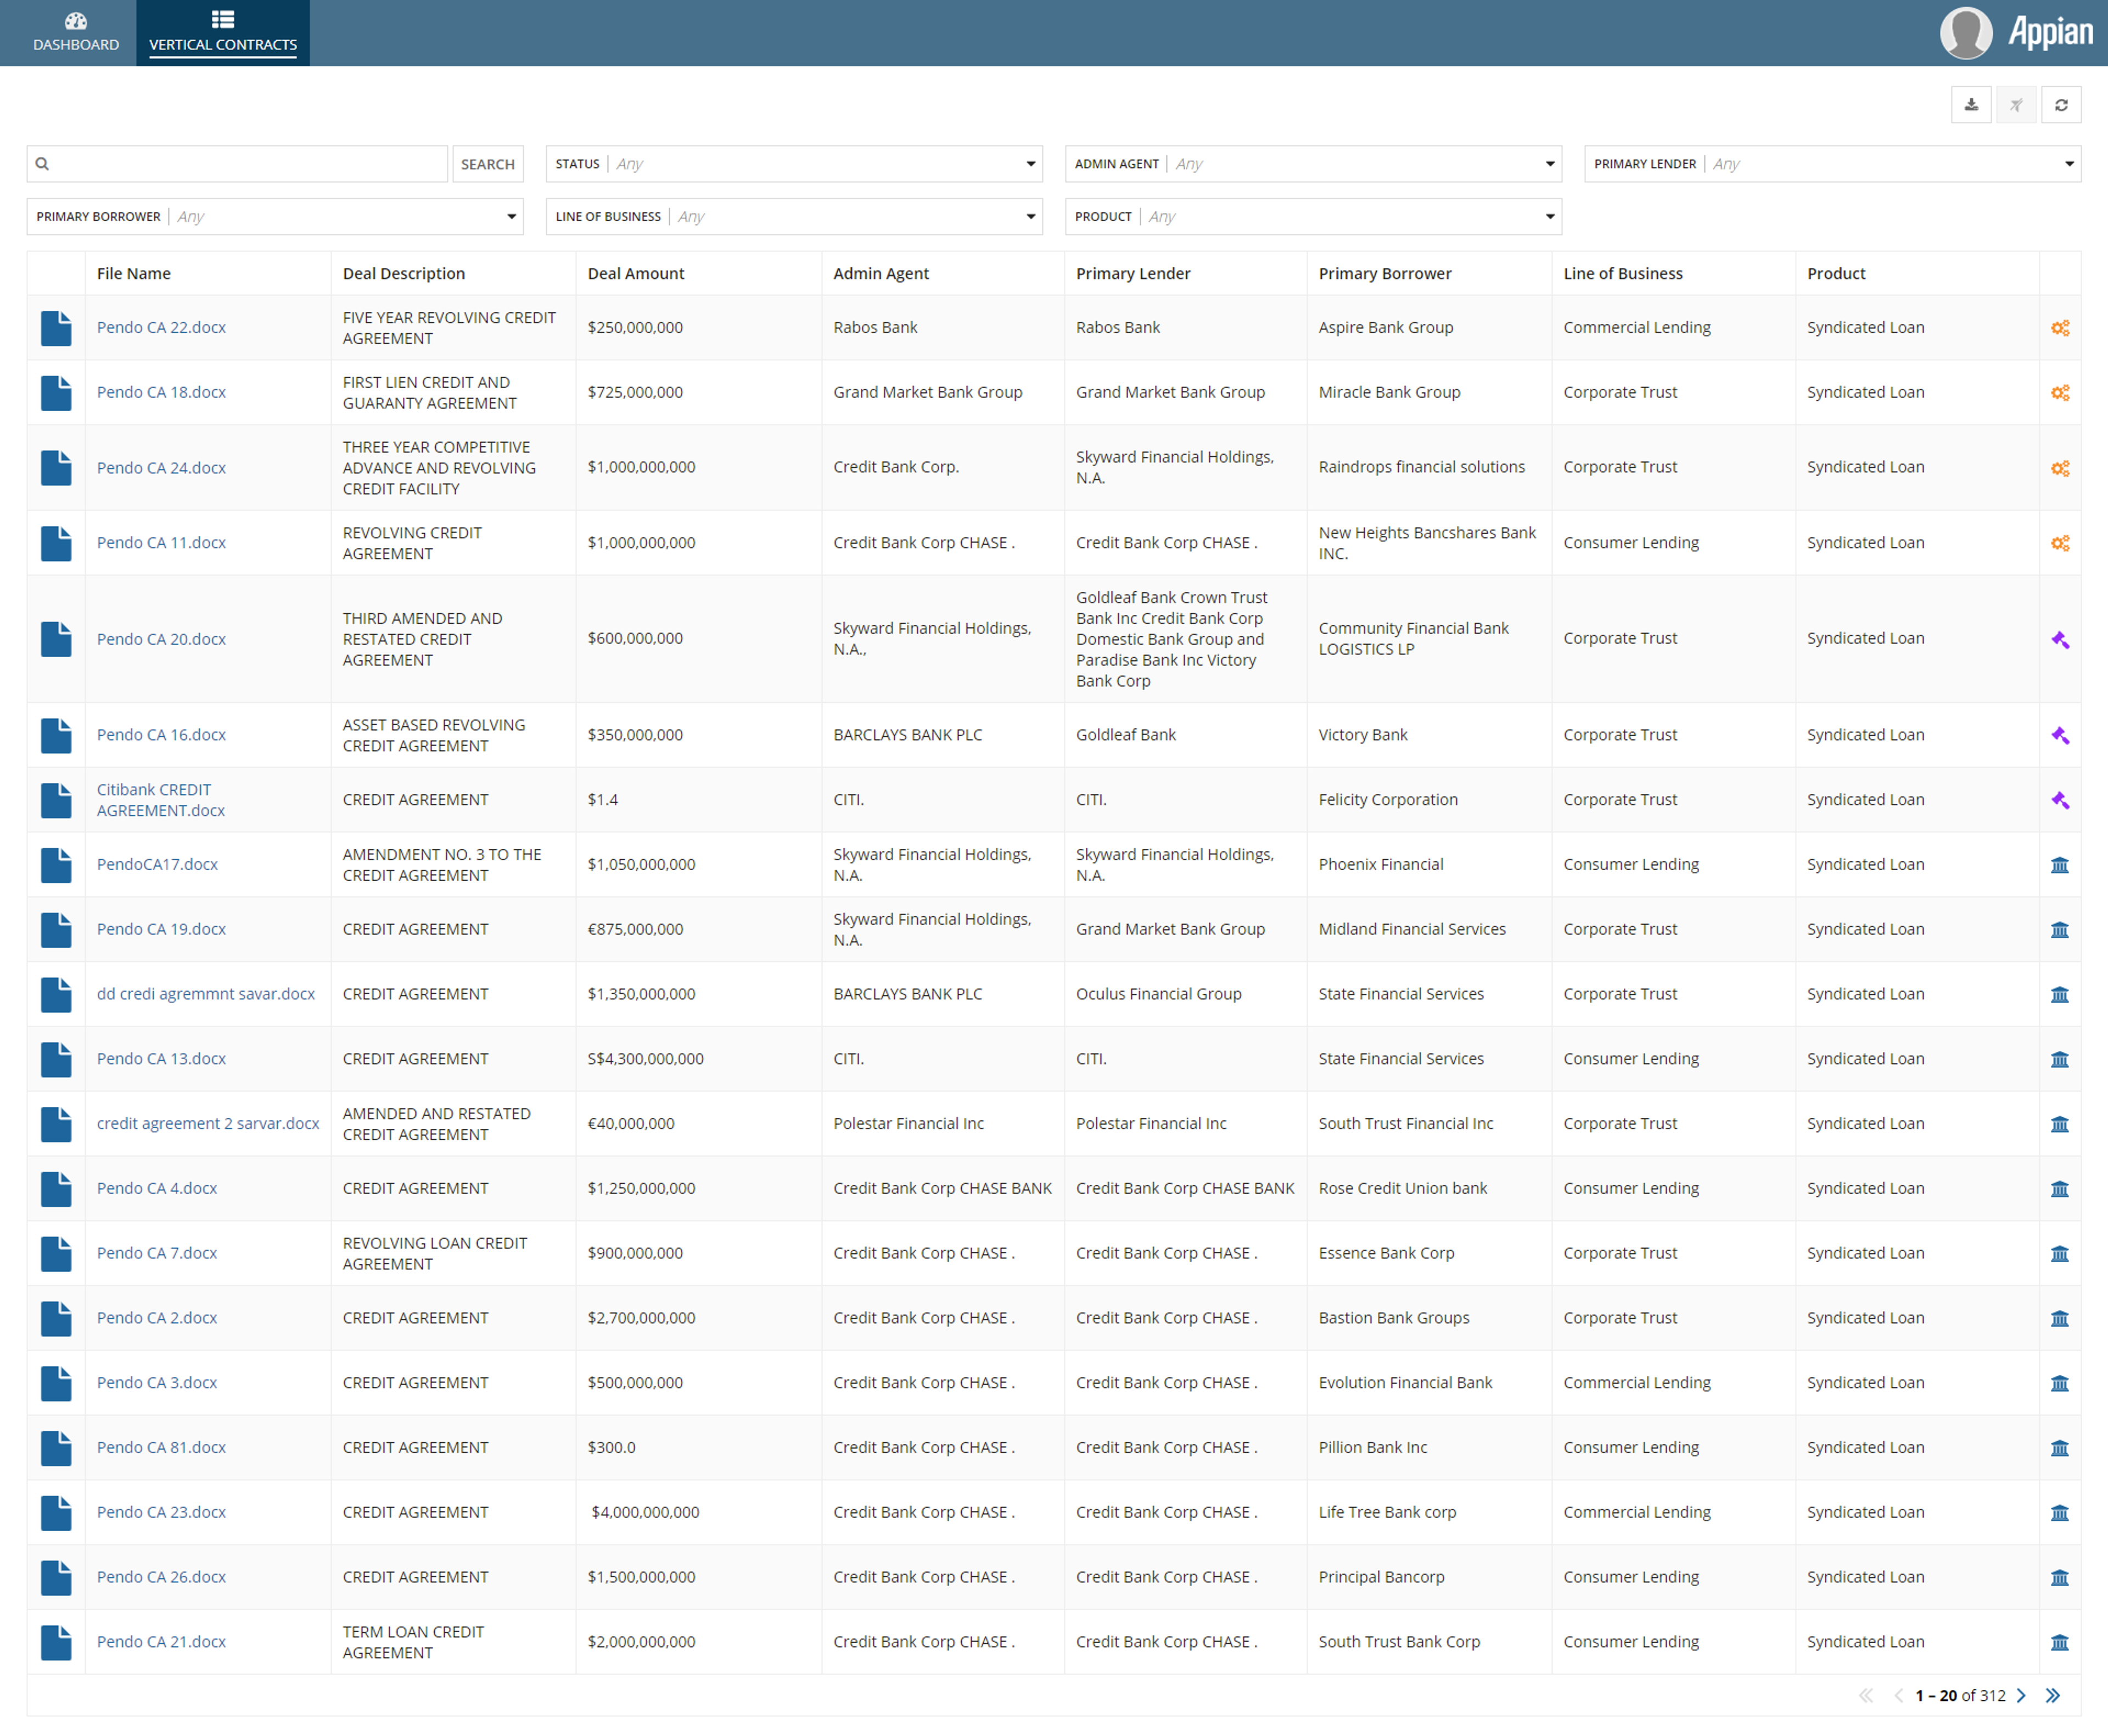Click the bank building icon for Pendo CA 26
This screenshot has height=1736, width=2108.
pos(2060,1578)
